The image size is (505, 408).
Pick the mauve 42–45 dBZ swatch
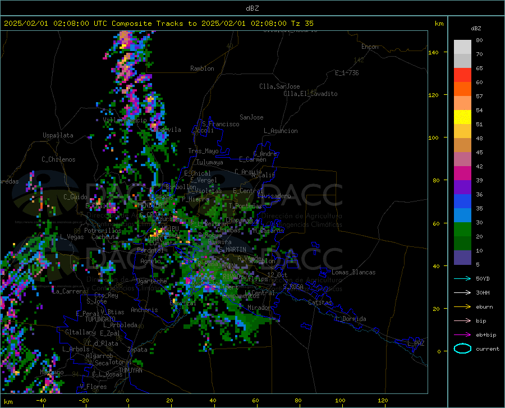[462, 159]
